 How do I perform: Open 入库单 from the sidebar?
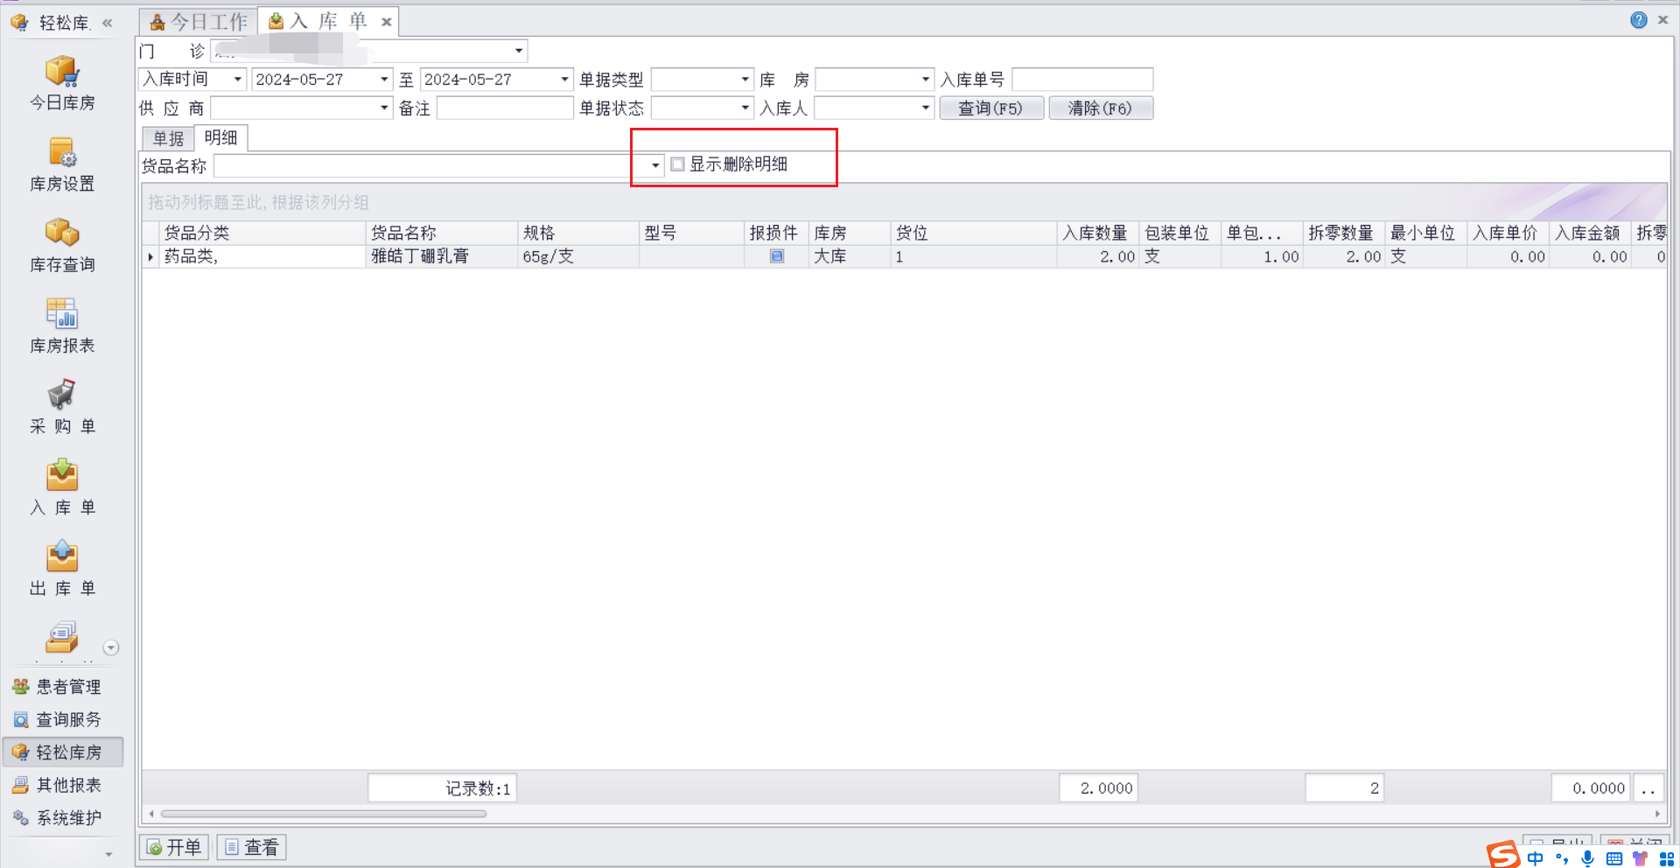pos(62,489)
